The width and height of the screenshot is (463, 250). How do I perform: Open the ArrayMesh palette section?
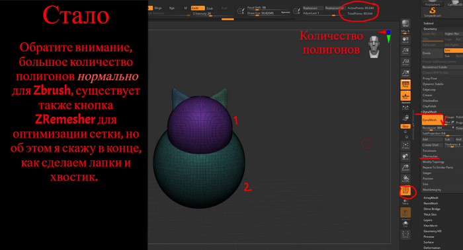tap(431, 198)
